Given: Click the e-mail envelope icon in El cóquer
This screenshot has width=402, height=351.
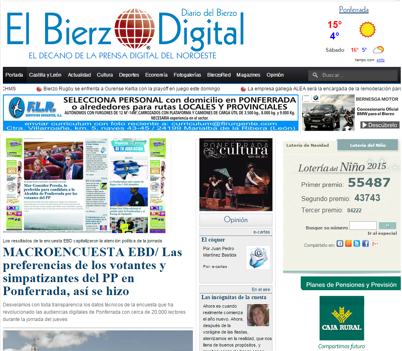Looking at the screenshot, I should pyautogui.click(x=258, y=258).
